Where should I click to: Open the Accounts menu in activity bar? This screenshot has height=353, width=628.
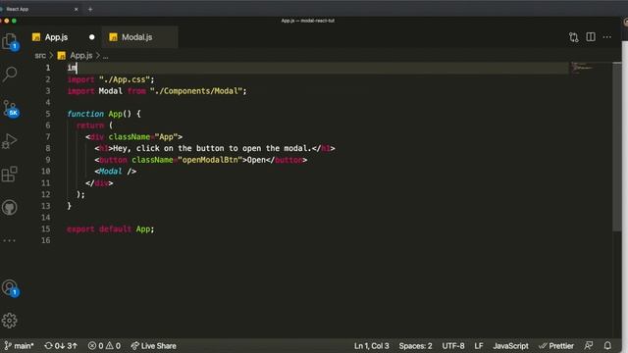pyautogui.click(x=11, y=287)
